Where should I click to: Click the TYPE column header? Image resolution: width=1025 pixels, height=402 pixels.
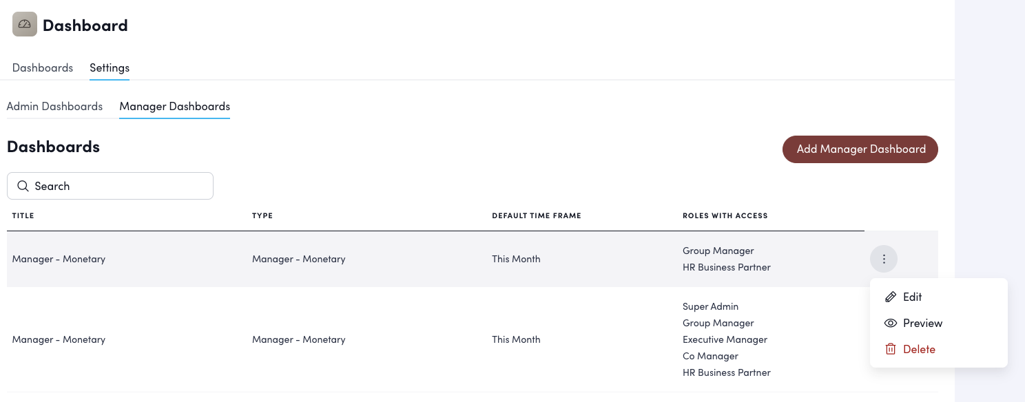pos(262,215)
